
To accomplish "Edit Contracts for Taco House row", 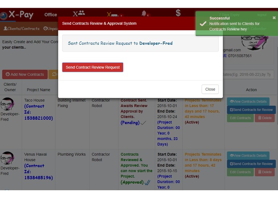I will [x=240, y=118].
